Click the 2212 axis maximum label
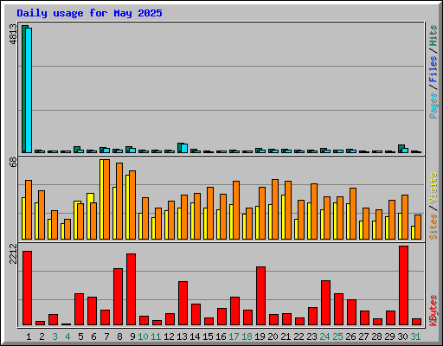 point(13,253)
